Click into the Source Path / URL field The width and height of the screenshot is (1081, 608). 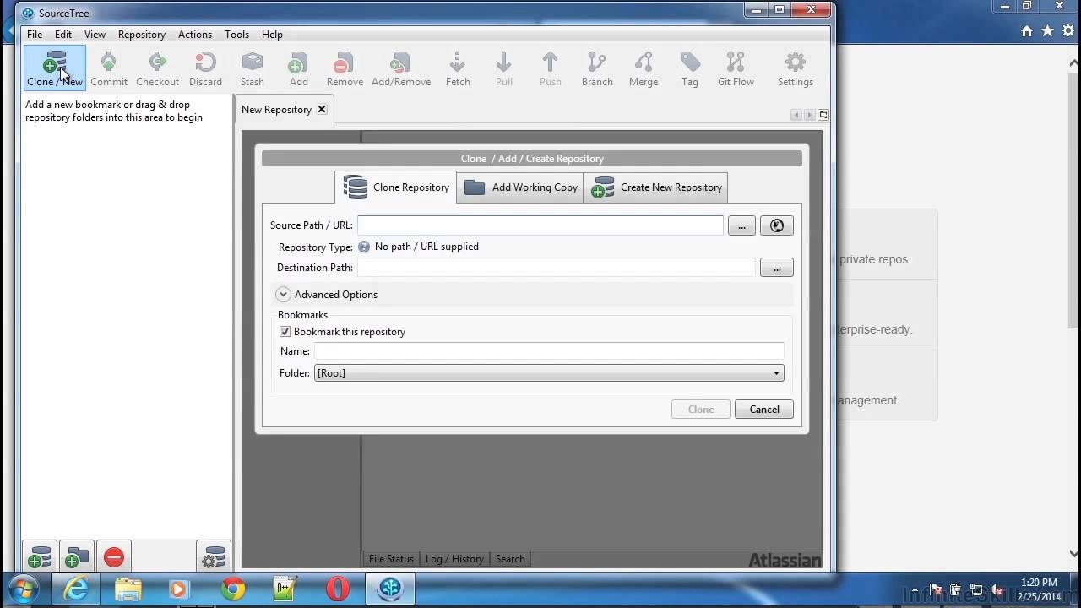coord(540,225)
